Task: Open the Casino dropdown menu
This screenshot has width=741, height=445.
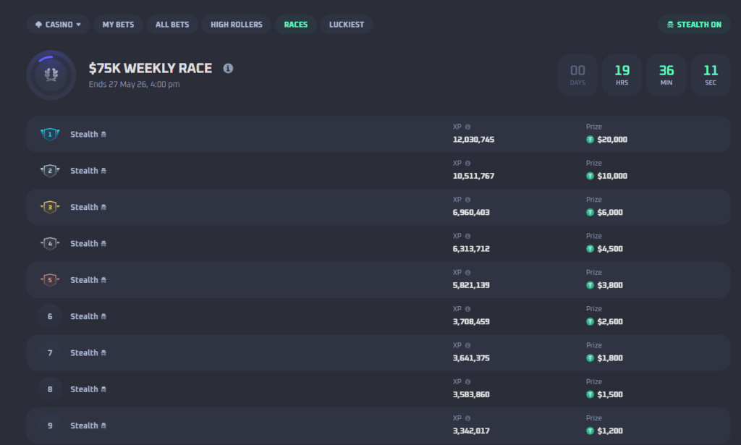Action: pos(58,25)
